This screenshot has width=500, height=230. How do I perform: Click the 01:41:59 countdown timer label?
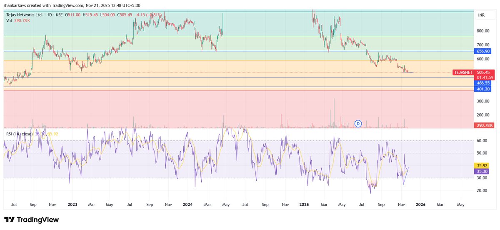click(x=485, y=77)
